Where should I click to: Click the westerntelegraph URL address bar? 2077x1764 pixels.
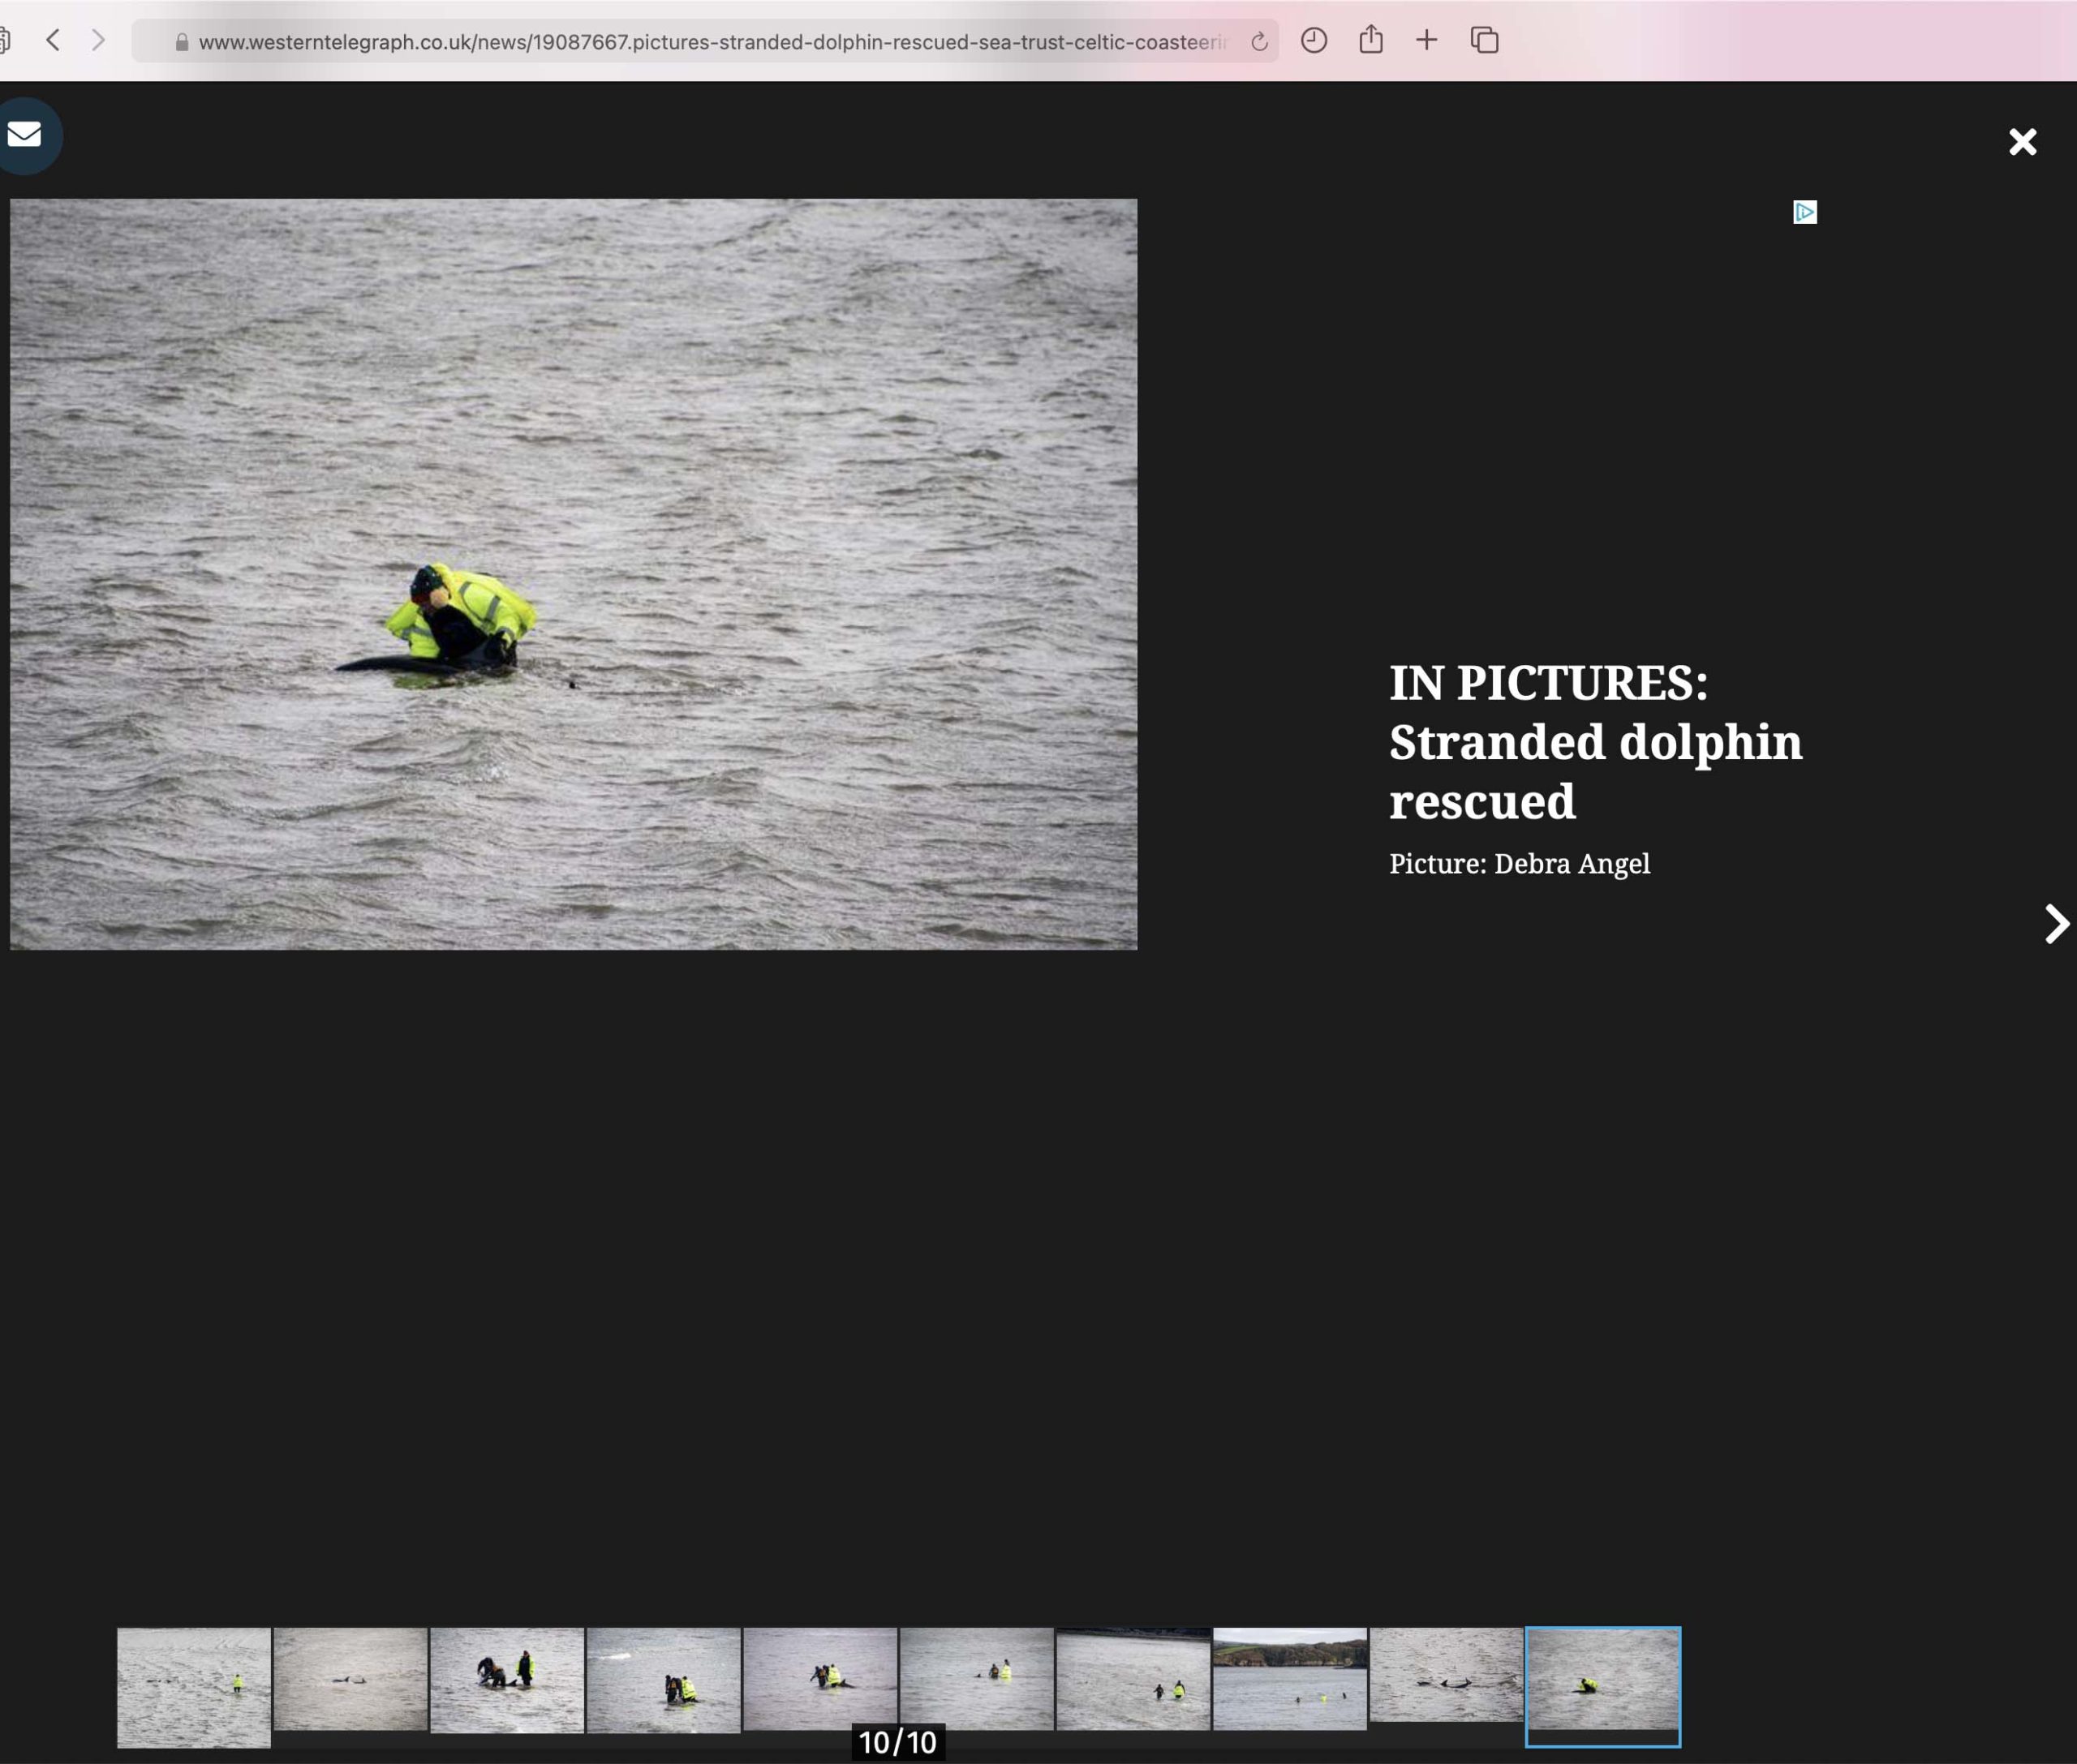point(711,42)
